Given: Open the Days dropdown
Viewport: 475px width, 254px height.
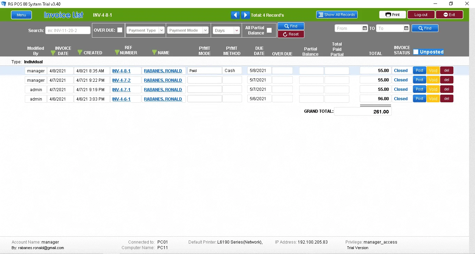Looking at the screenshot, I should [x=226, y=30].
